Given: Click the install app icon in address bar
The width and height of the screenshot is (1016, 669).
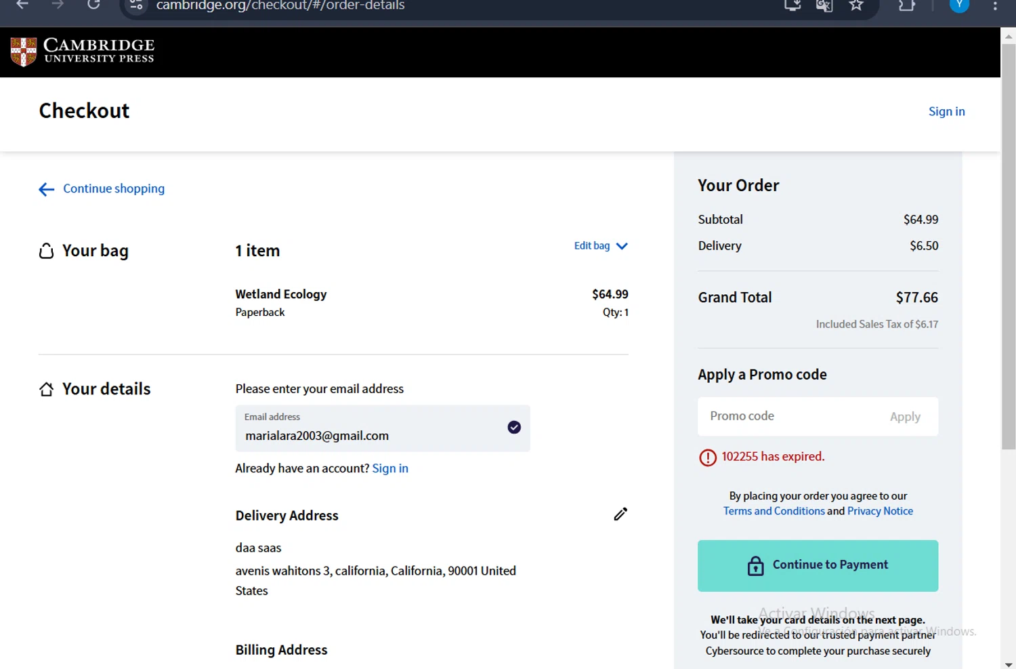Looking at the screenshot, I should click(792, 5).
